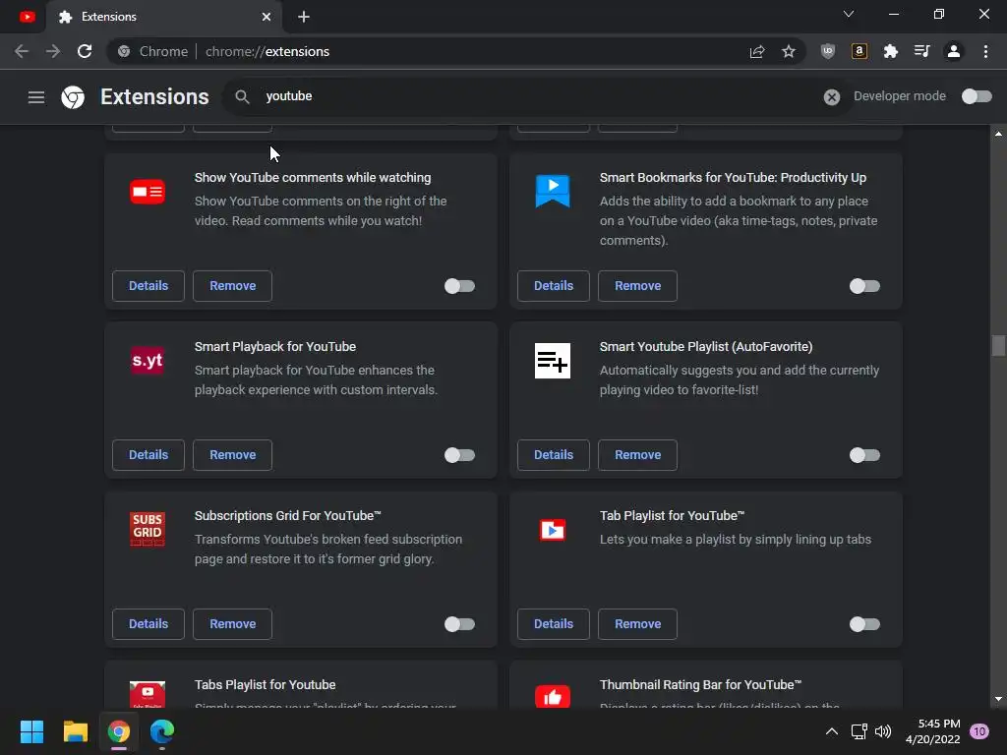Click the Tabs Playlist for Youtube icon
The height and width of the screenshot is (755, 1007).
coord(148,695)
